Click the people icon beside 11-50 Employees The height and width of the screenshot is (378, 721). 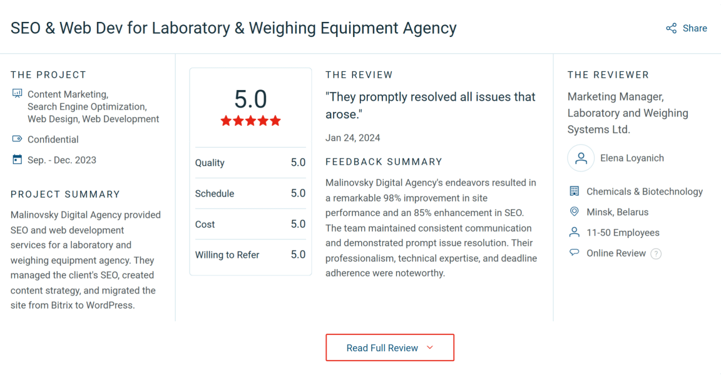pyautogui.click(x=574, y=232)
